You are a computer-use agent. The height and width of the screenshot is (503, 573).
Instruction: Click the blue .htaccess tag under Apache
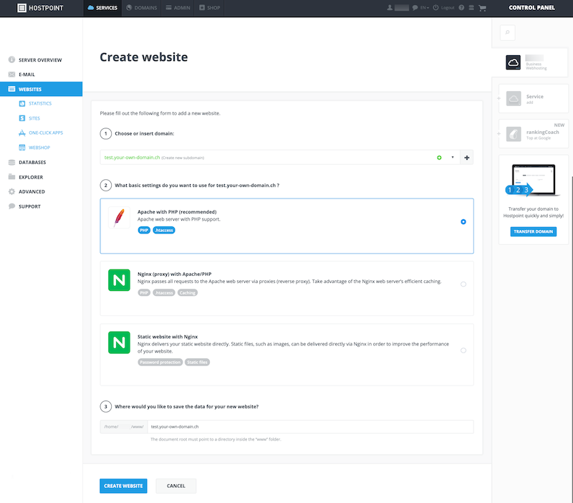pos(164,230)
